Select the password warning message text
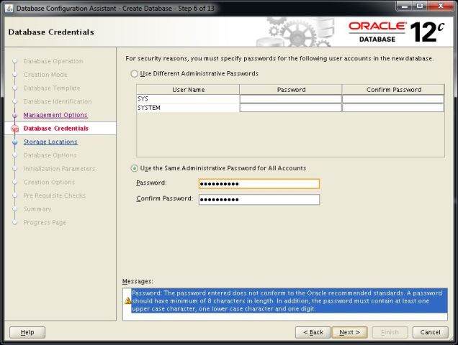This screenshot has width=458, height=345. click(289, 301)
